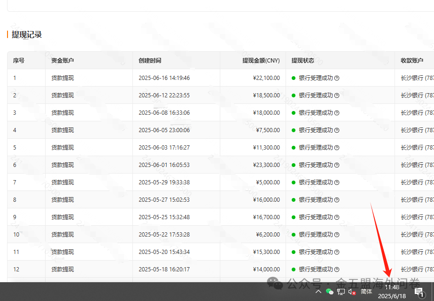Click the help icon in the ¥6,200.00 row

(337, 235)
